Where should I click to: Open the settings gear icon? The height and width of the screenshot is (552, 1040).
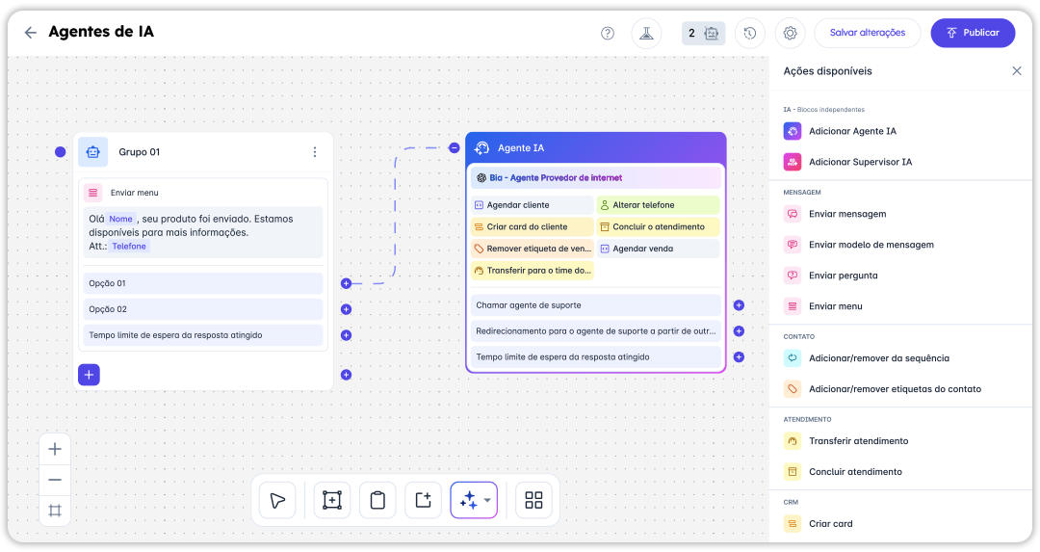coord(791,33)
